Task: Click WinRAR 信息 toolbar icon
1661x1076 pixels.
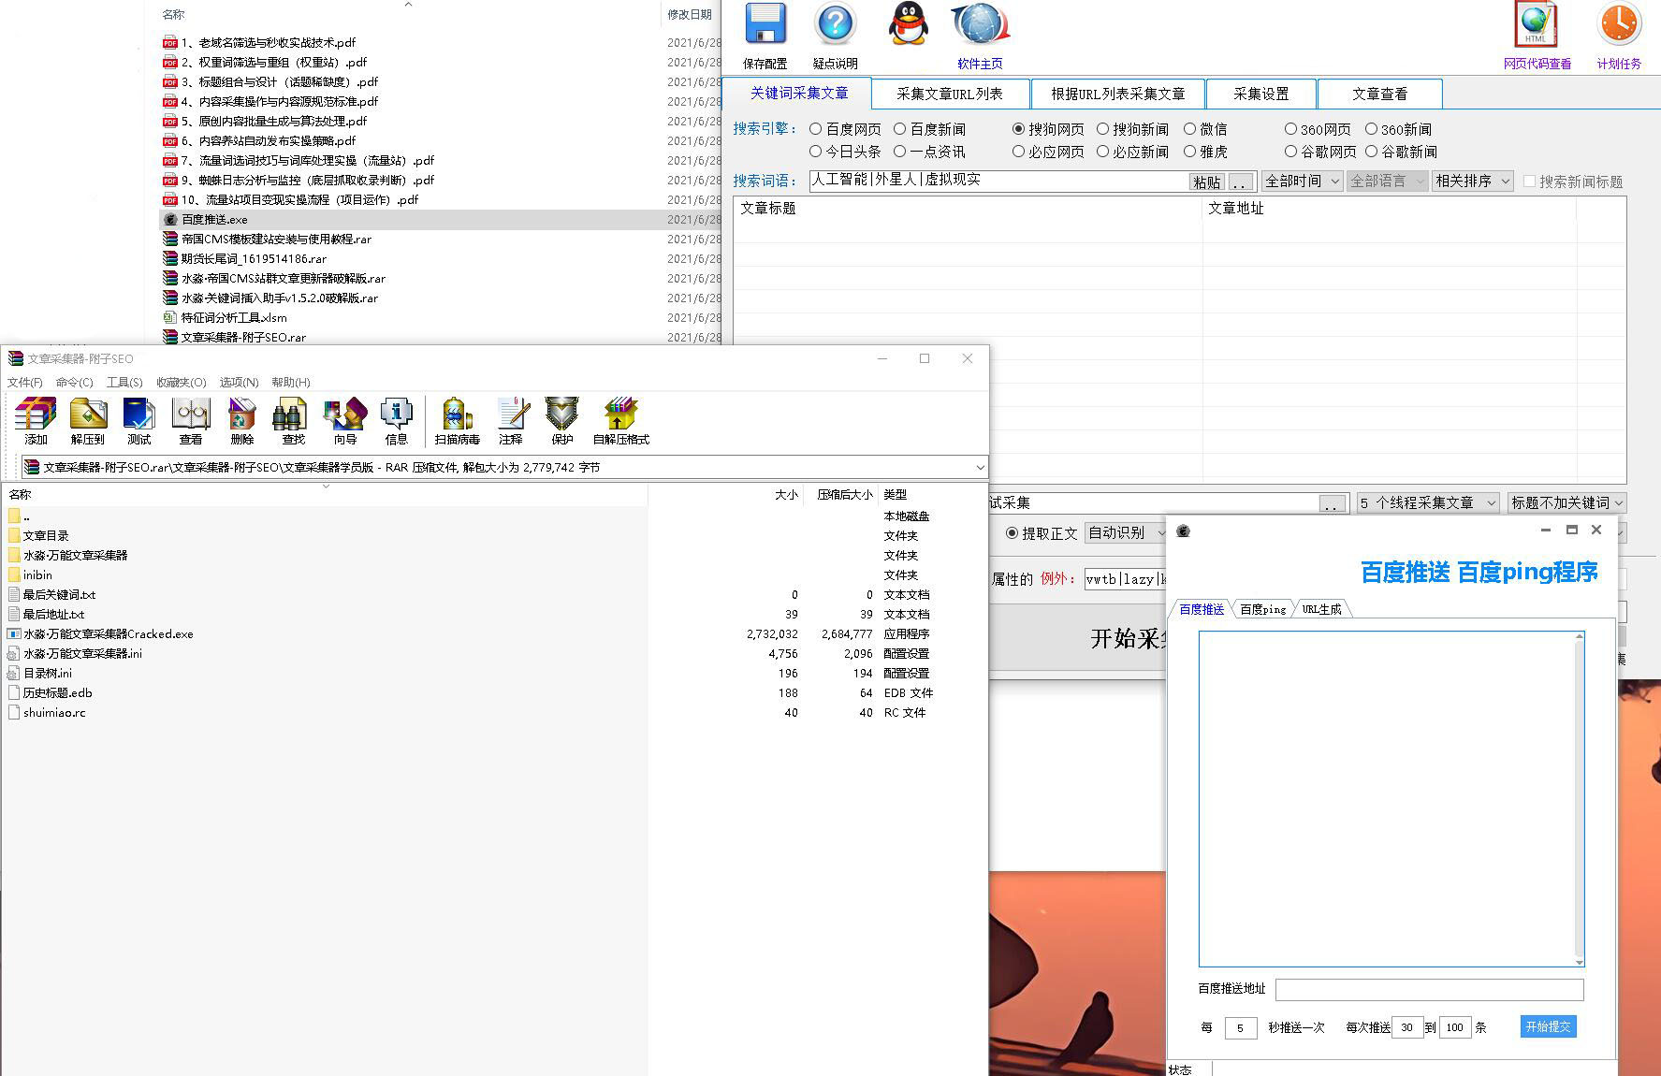Action: (x=396, y=414)
